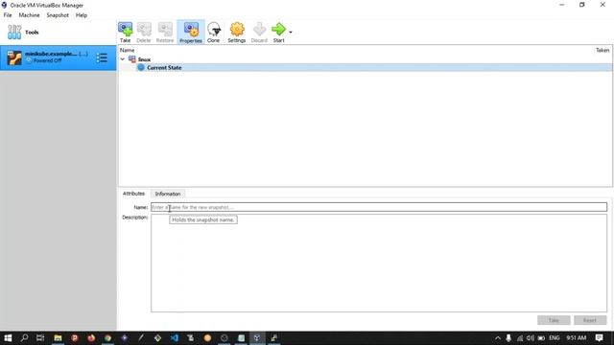The height and width of the screenshot is (345, 614).
Task: Click the ENG language indicator
Action: pyautogui.click(x=555, y=338)
